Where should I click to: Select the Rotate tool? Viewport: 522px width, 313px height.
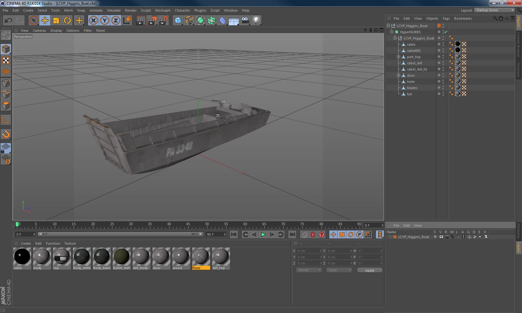pos(67,20)
